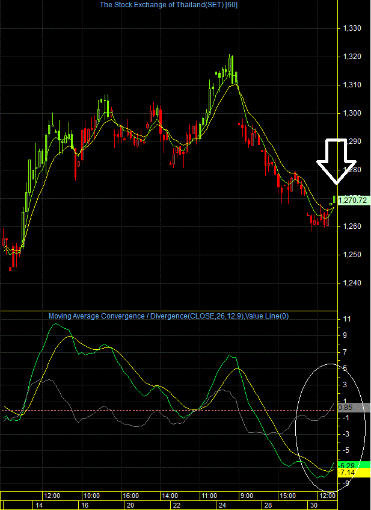Click the 11 label on the MACD scale

pyautogui.click(x=347, y=319)
